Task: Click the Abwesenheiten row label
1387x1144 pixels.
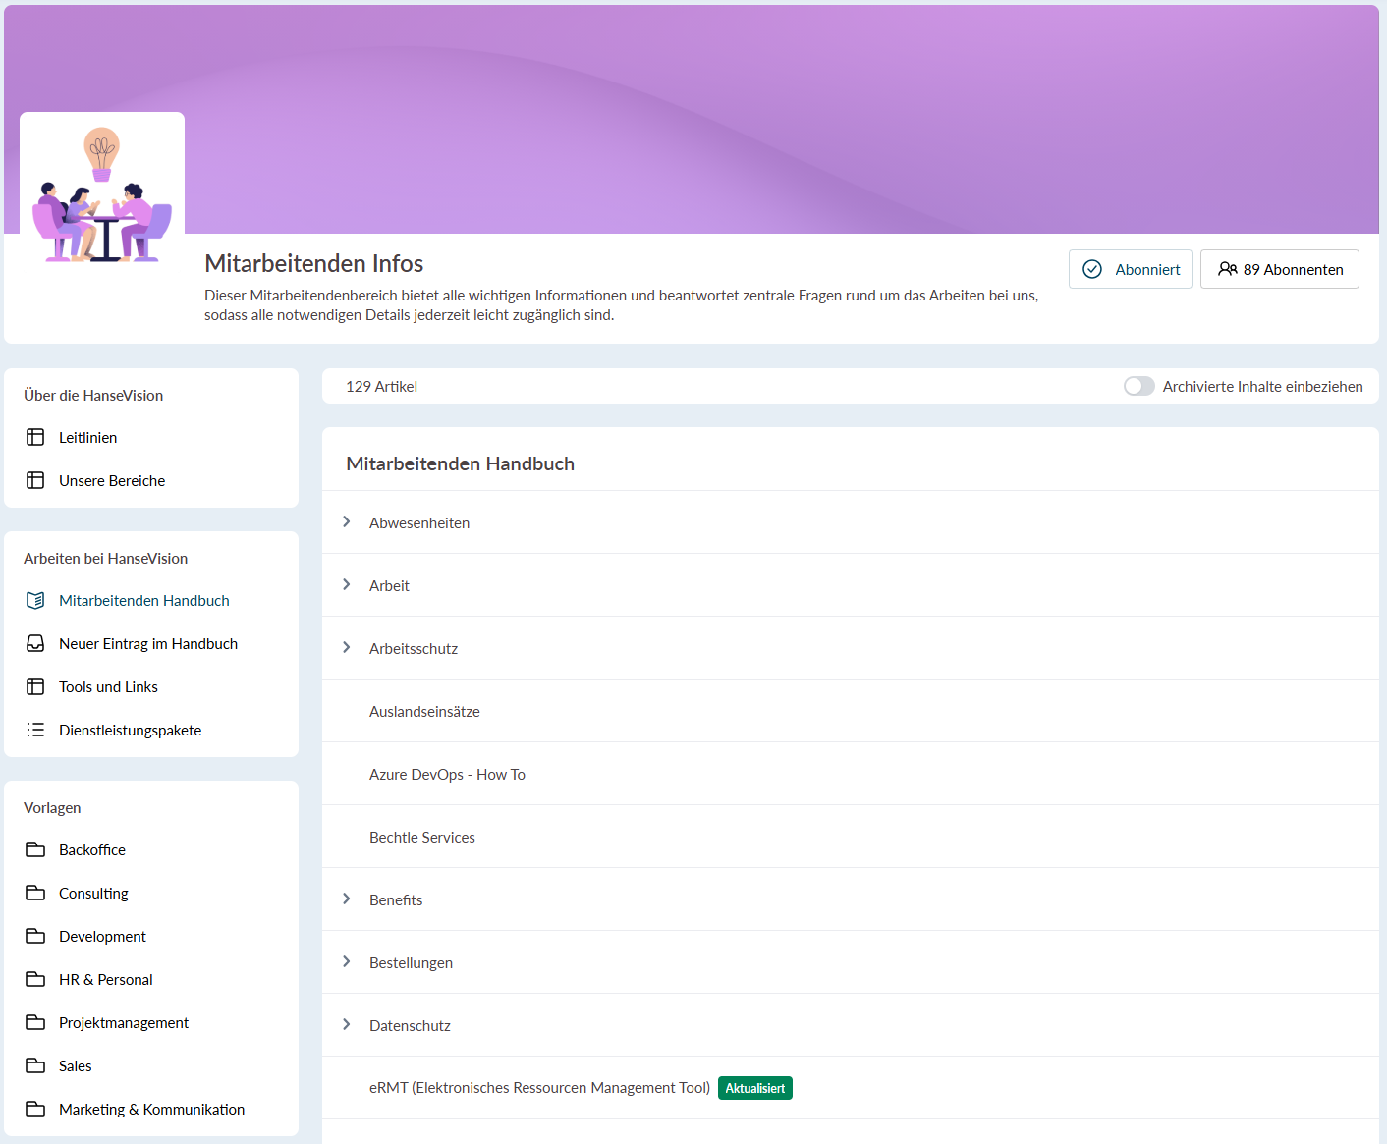Action: tap(419, 522)
